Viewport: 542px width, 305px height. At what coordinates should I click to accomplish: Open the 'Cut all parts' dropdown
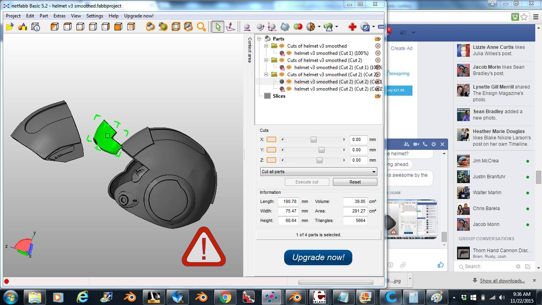tap(319, 172)
